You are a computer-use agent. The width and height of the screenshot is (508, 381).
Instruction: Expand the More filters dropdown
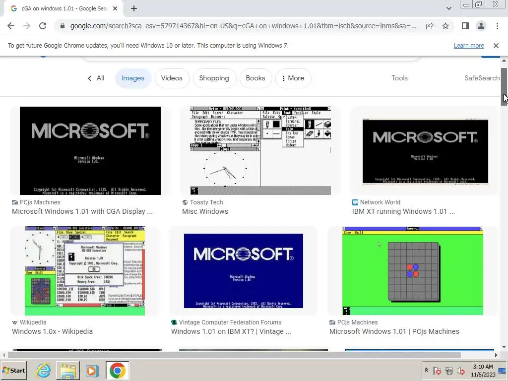coord(293,78)
